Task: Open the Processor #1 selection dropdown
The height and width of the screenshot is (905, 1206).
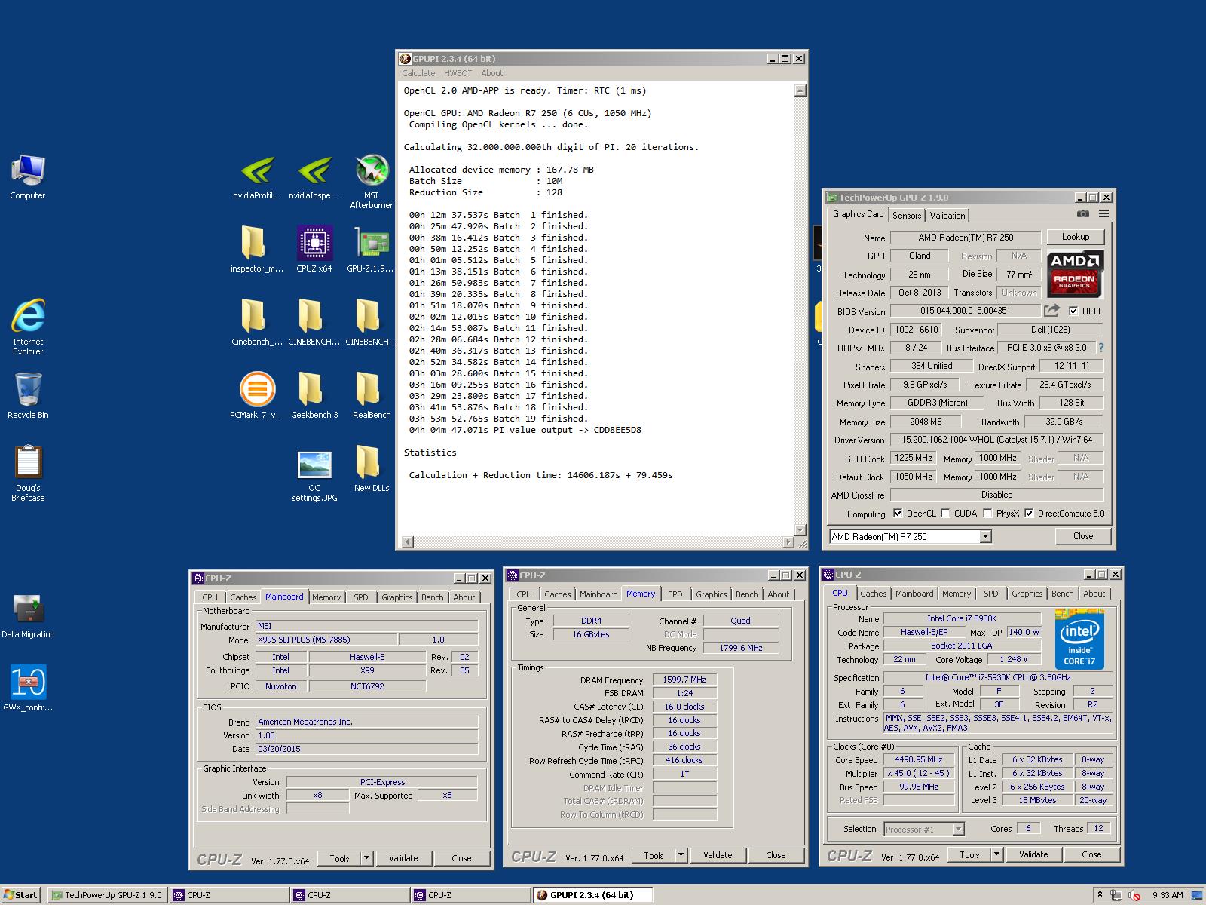Action: tap(924, 829)
